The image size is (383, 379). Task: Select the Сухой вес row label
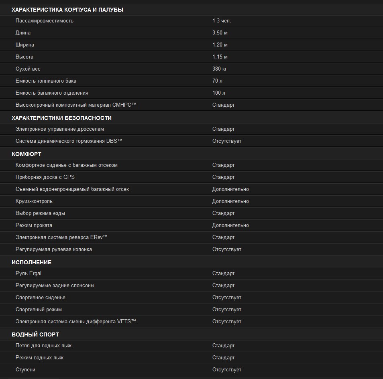[x=28, y=69]
